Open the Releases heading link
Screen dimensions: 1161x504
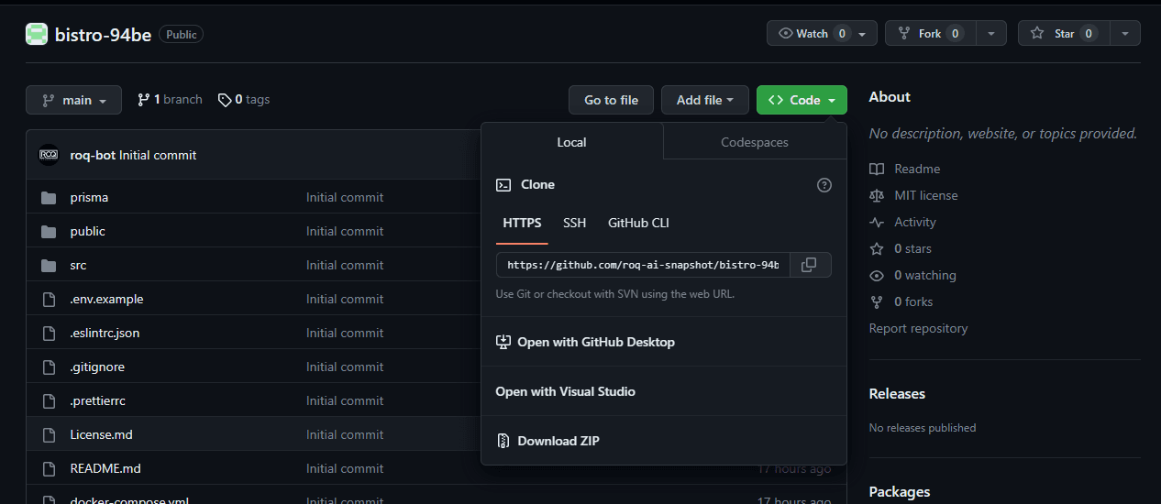[x=897, y=394]
